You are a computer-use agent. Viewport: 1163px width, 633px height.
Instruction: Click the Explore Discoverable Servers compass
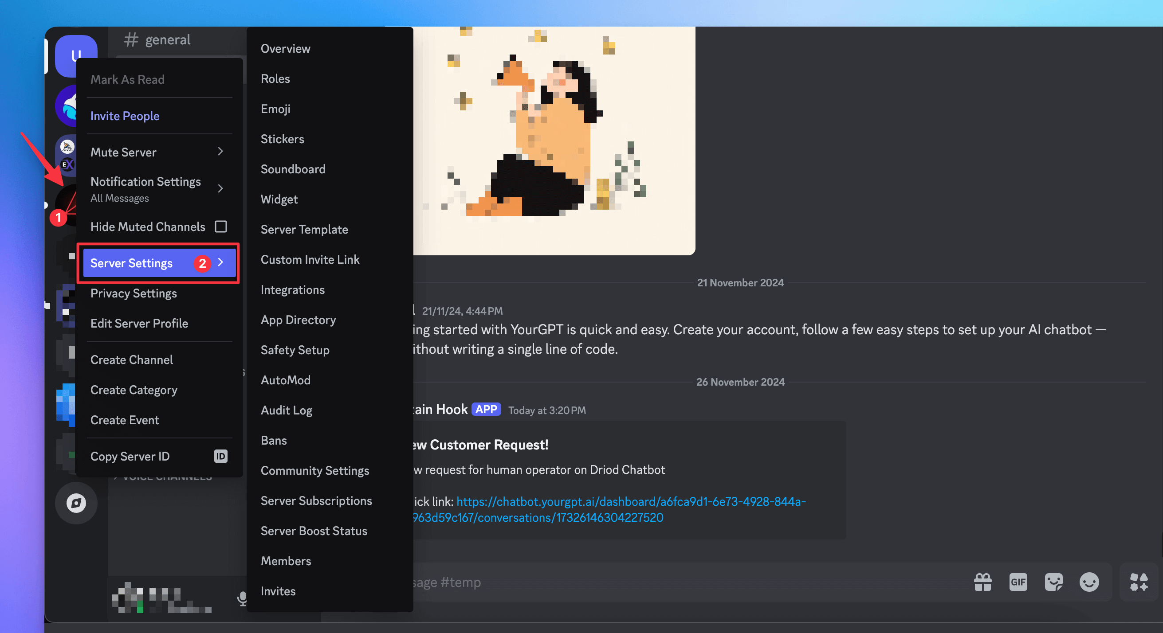point(76,503)
